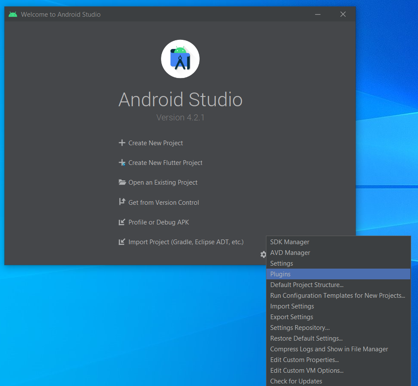Open Default Project Structure...
Image resolution: width=418 pixels, height=386 pixels.
[338, 285]
